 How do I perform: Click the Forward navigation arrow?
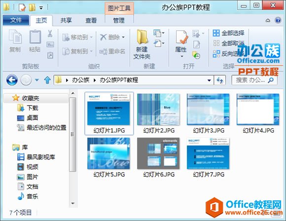click(26, 80)
